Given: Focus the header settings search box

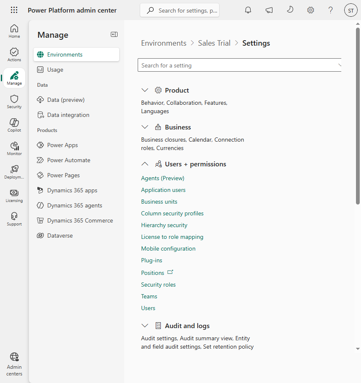Looking at the screenshot, I should 180,10.
